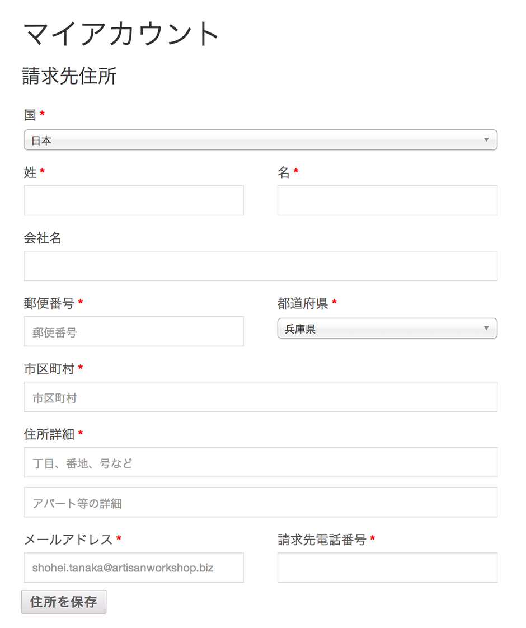Save the address with 住所を保存 button
Image resolution: width=526 pixels, height=628 pixels.
click(x=64, y=602)
